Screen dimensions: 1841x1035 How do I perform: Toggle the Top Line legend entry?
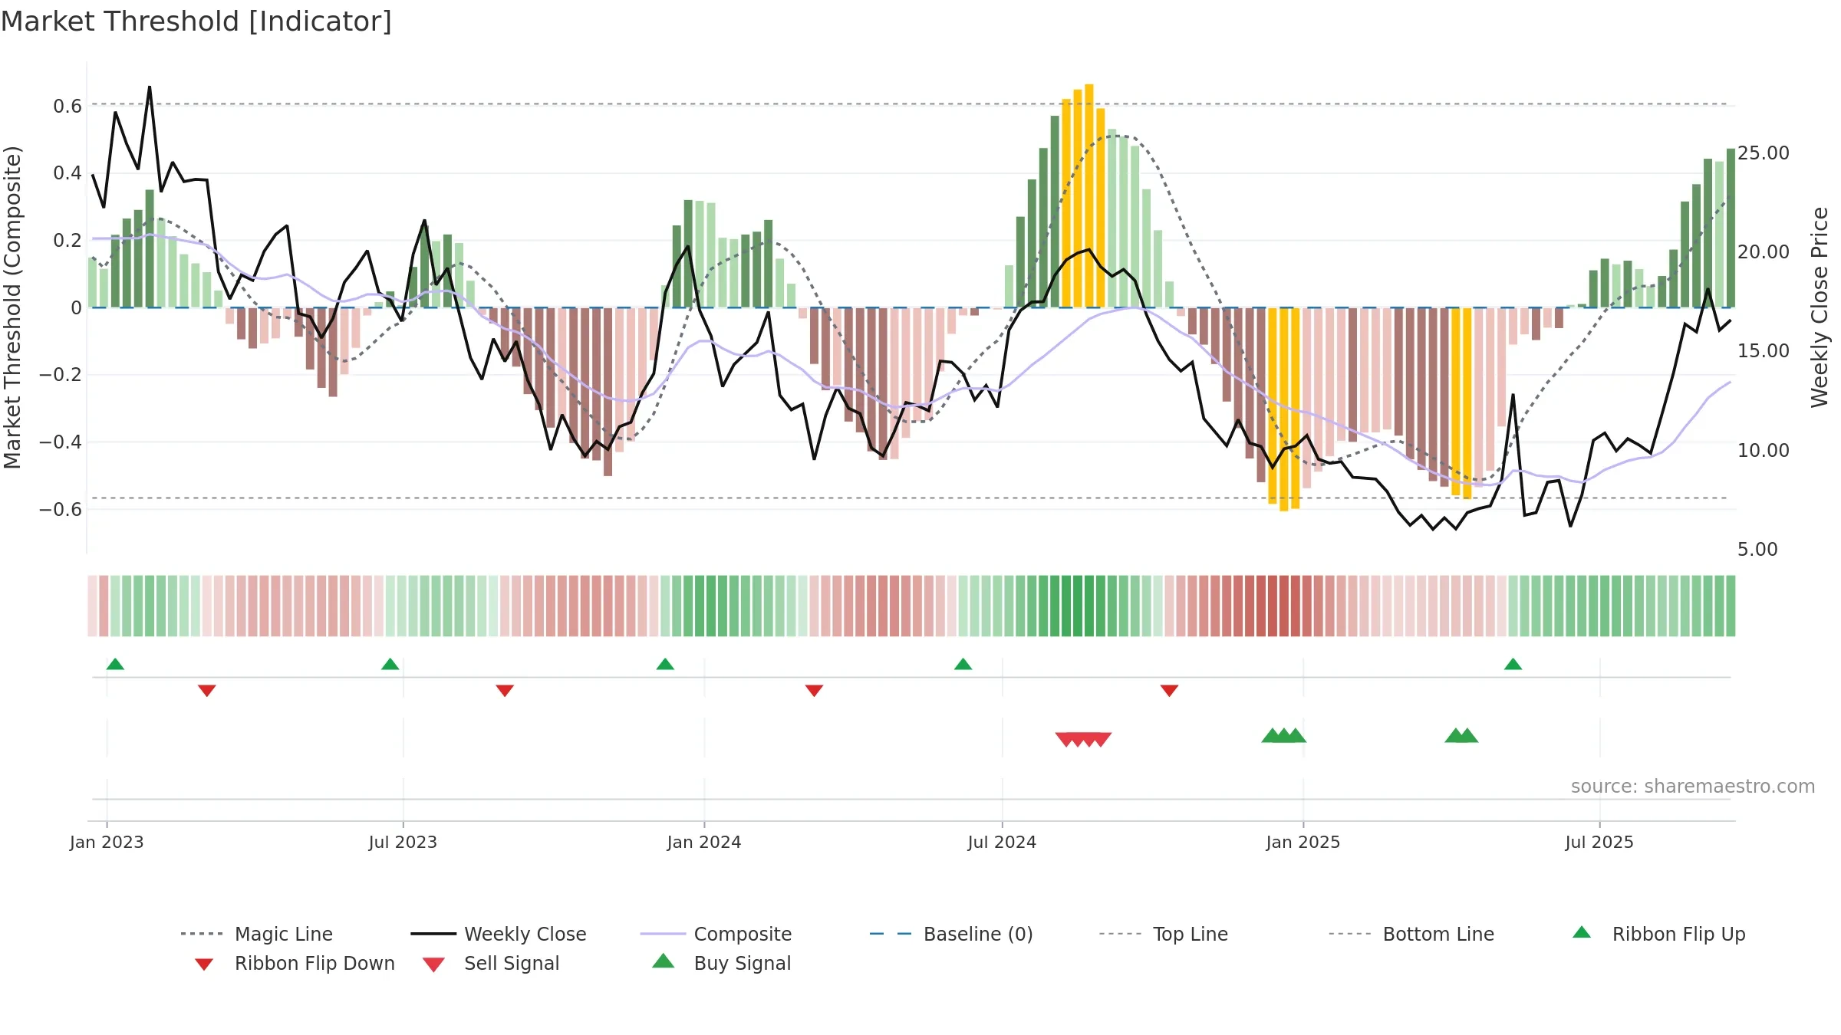click(x=1164, y=934)
